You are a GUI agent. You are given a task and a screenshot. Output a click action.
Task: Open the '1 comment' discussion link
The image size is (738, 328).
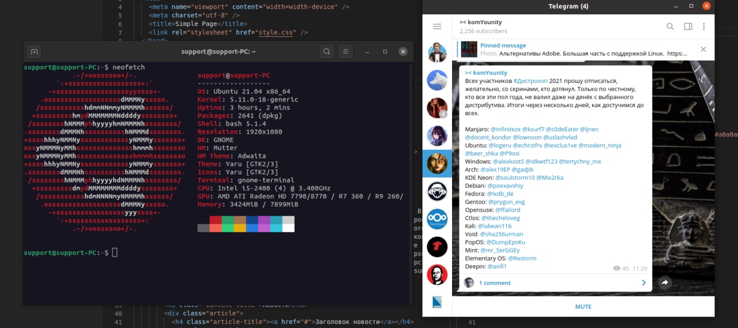(495, 283)
